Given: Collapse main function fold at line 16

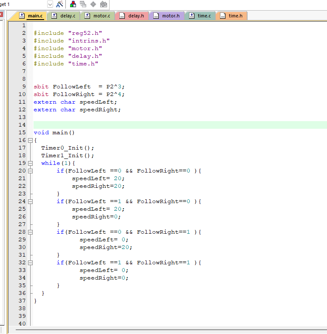Looking at the screenshot, I should point(31,140).
